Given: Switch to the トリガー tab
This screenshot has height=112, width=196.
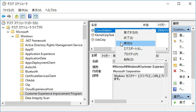Looking at the screenshot, I should 106,56.
